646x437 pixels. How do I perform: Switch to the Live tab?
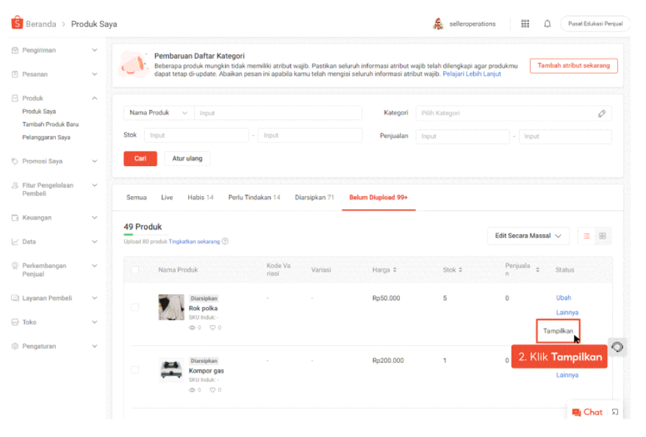167,198
